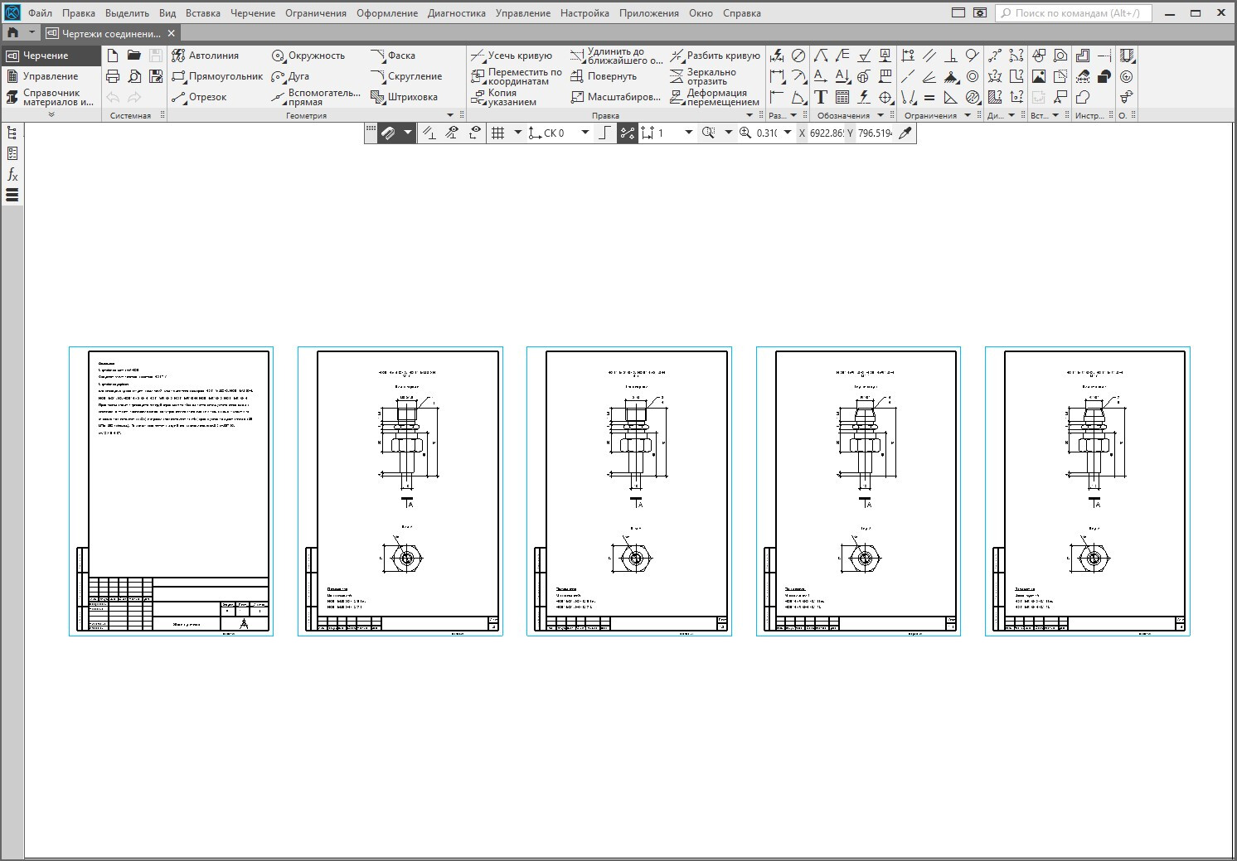1237x861 pixels.
Task: Click the Справочник материалов button
Action: [50, 98]
